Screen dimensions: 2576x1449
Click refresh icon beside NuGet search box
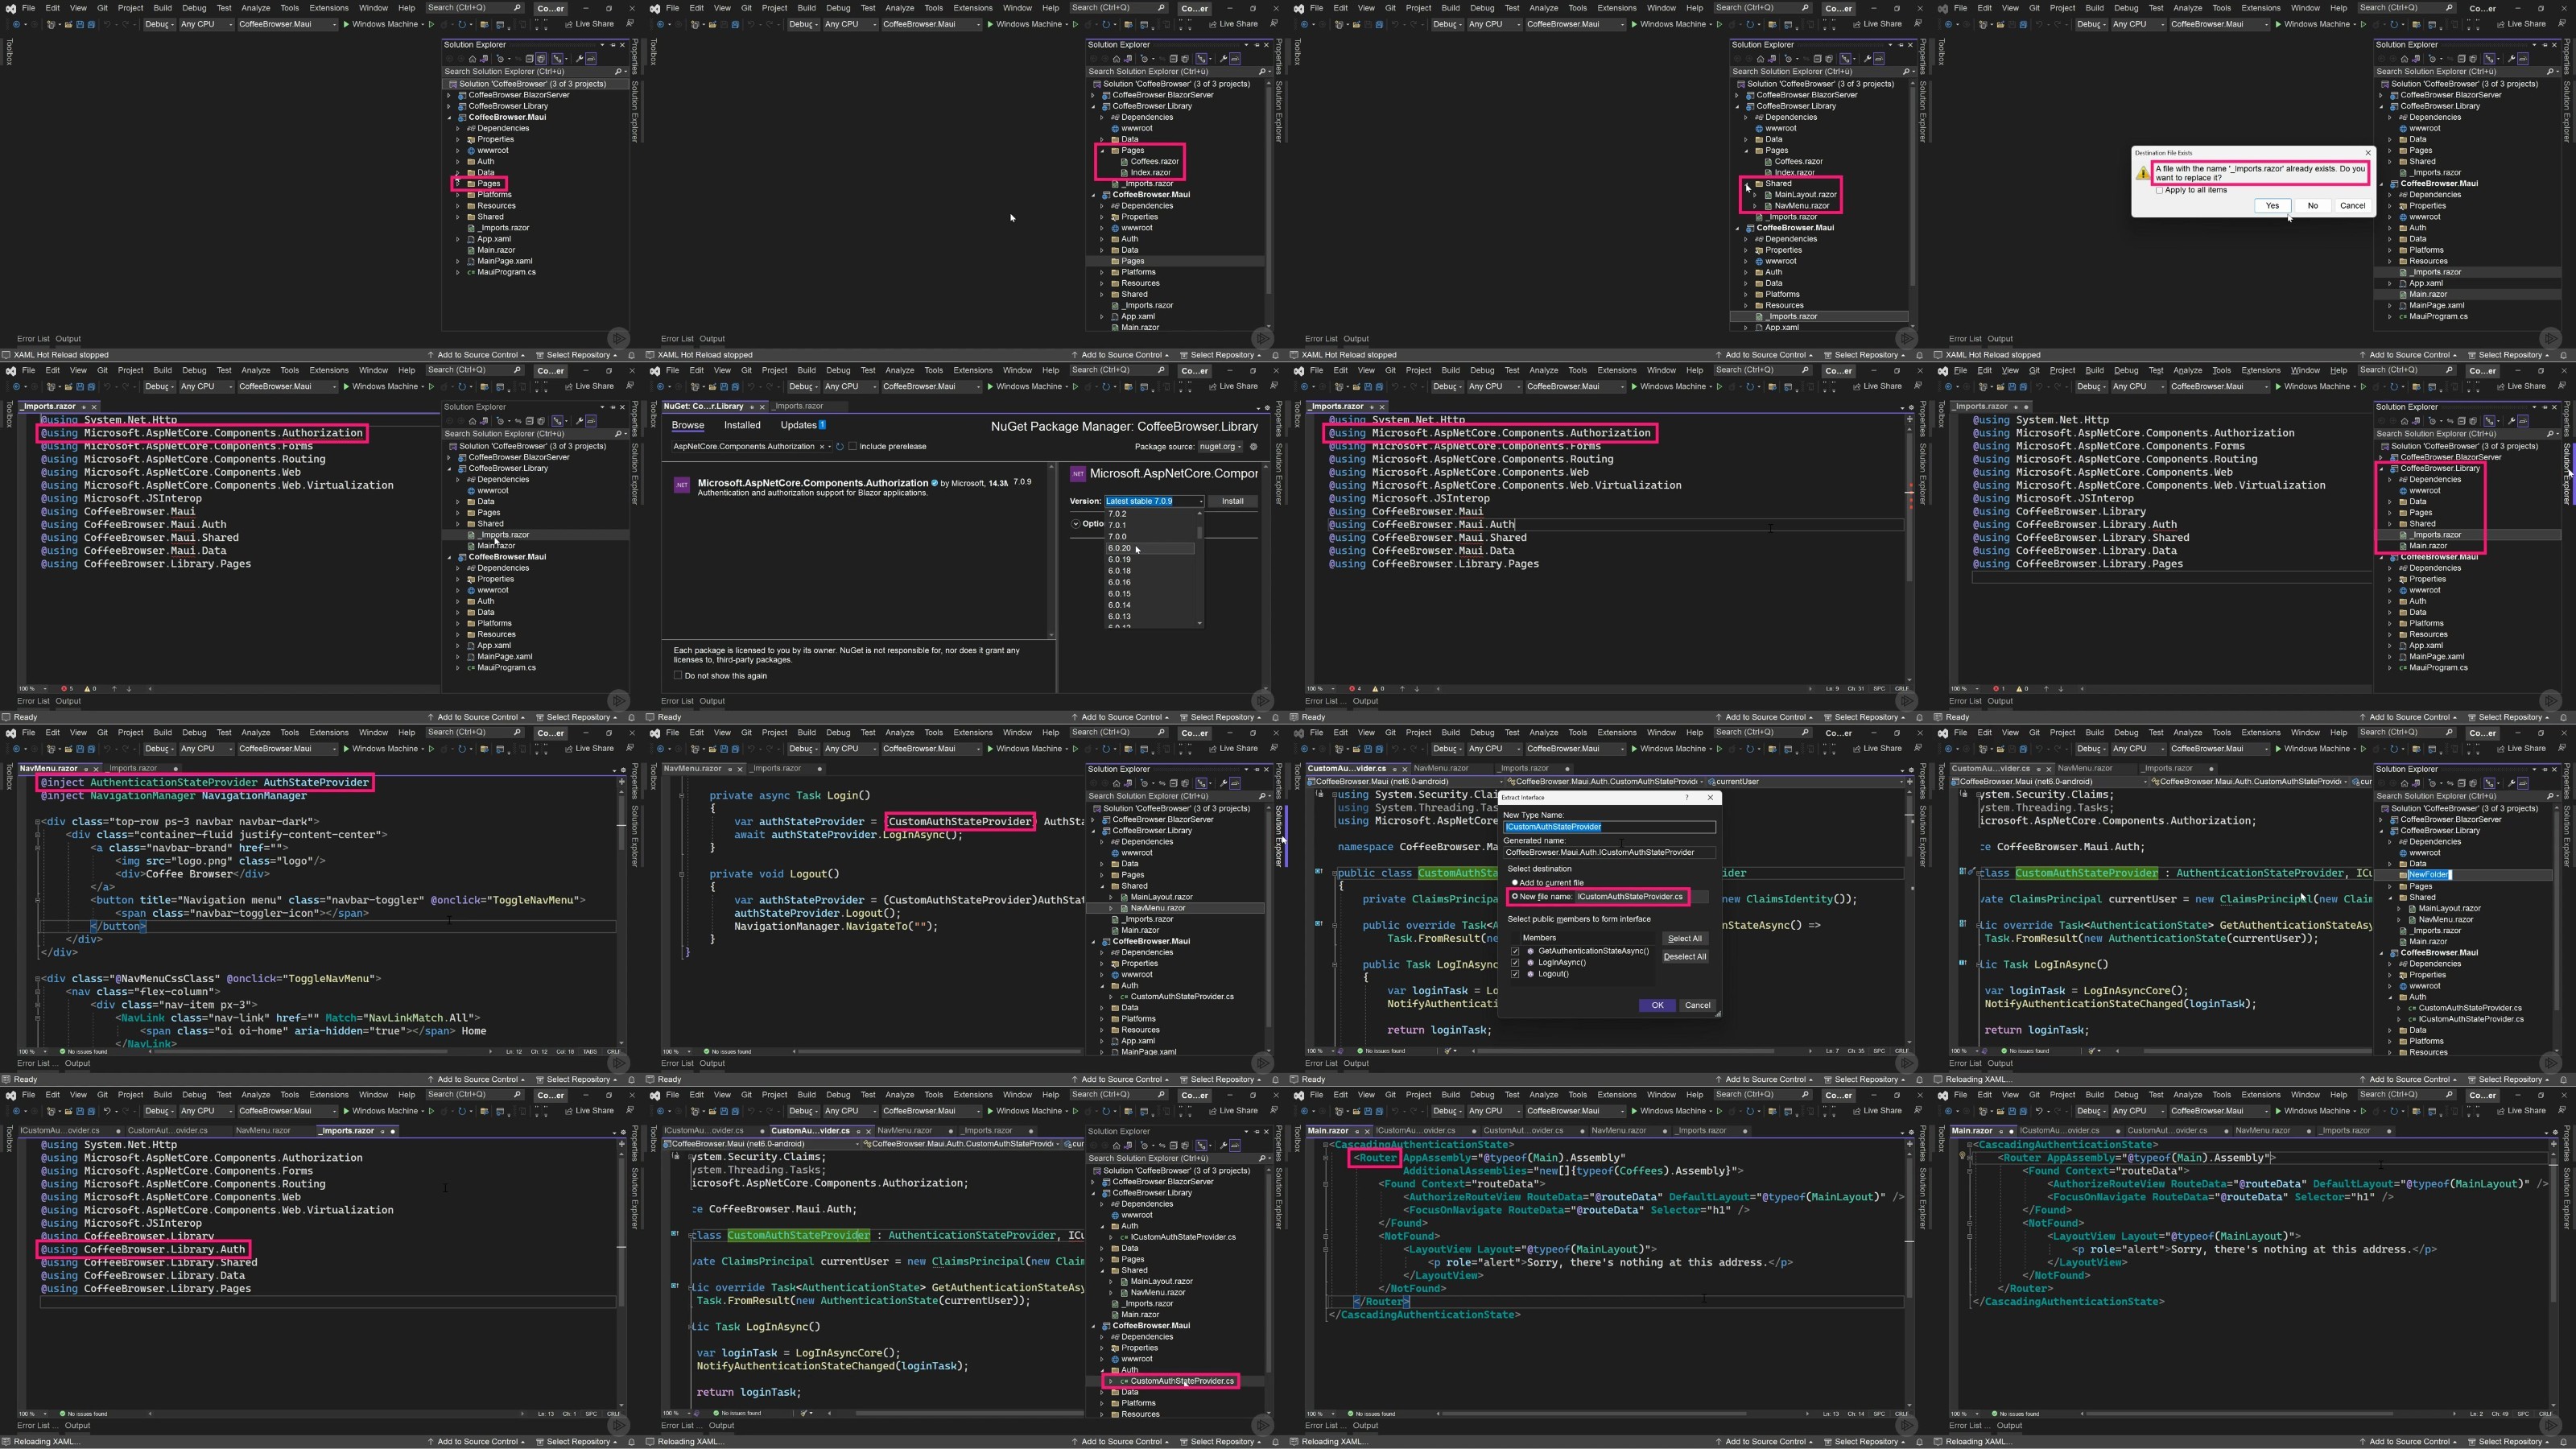point(841,447)
